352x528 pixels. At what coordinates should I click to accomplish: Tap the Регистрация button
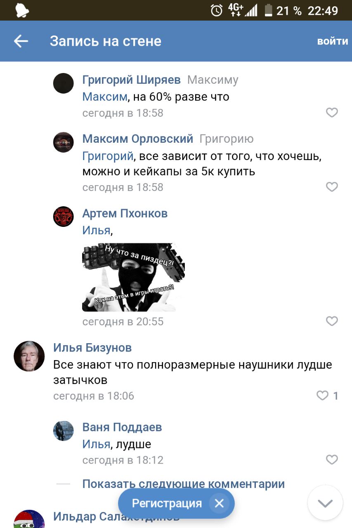point(167,503)
